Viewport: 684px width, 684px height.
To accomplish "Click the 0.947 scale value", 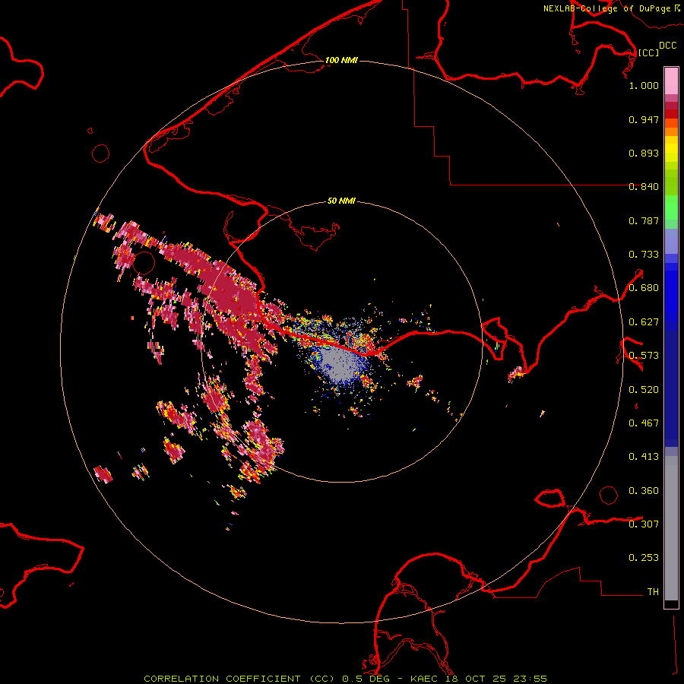I will point(644,119).
